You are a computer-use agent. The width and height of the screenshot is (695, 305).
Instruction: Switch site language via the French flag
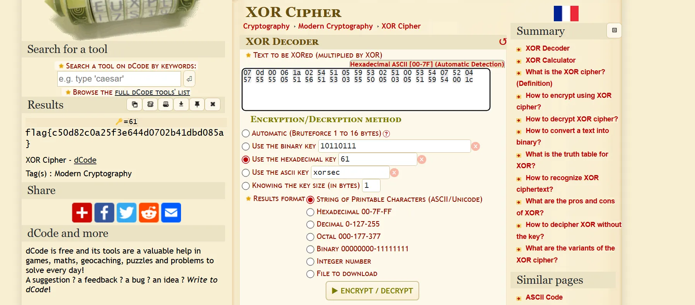(566, 14)
